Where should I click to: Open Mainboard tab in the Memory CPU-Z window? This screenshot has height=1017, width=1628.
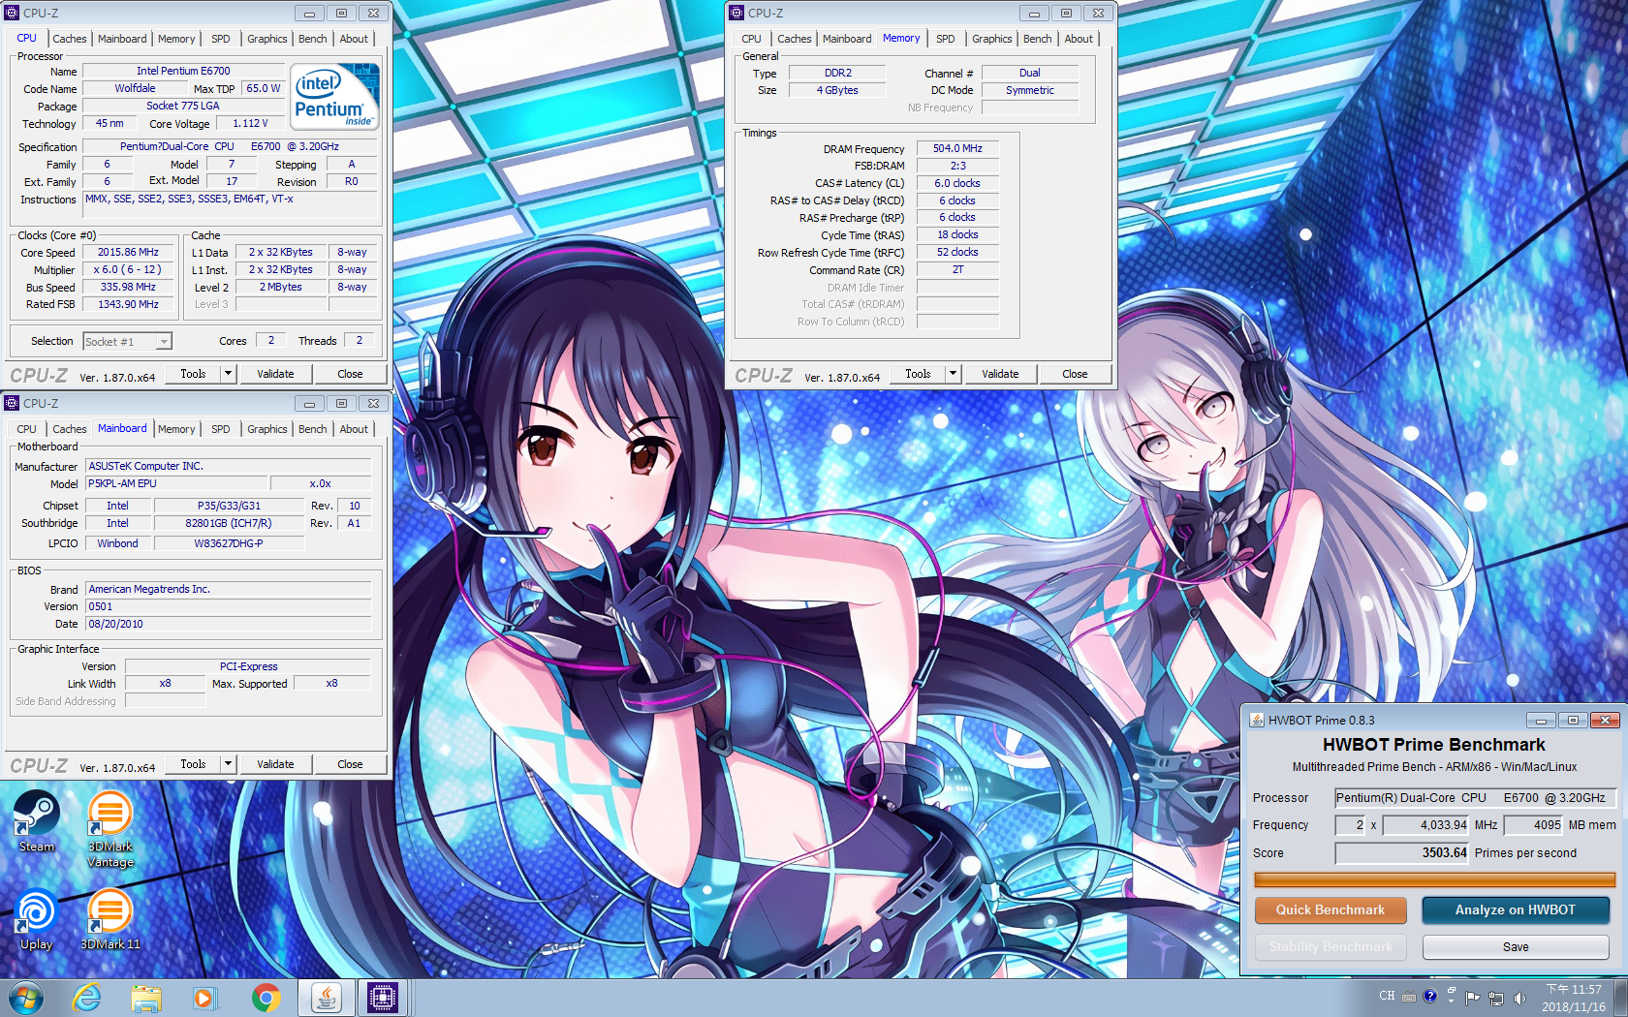click(x=847, y=39)
